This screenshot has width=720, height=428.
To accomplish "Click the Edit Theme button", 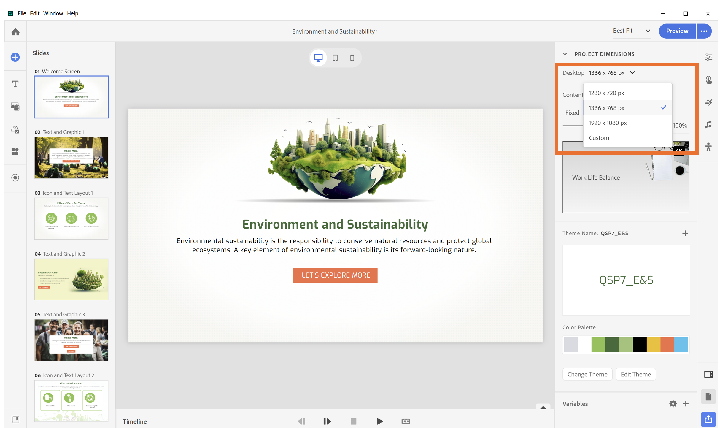I will (635, 374).
